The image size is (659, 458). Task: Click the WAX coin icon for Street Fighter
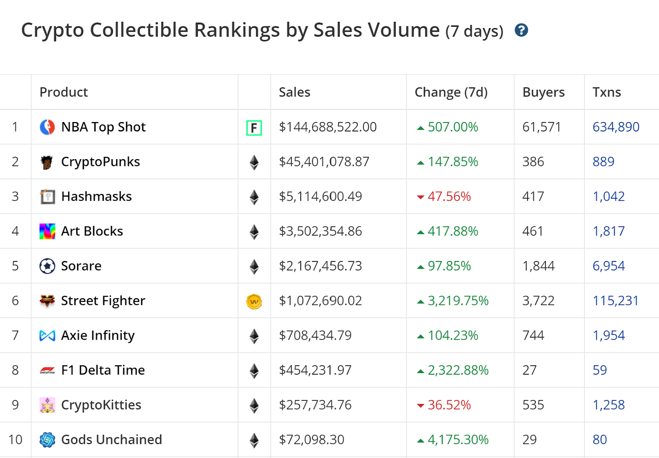click(x=254, y=301)
